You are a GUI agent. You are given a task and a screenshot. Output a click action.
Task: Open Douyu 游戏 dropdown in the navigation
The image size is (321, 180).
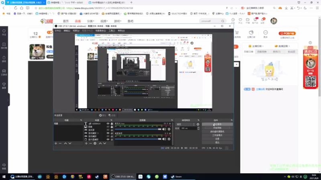pos(118,21)
